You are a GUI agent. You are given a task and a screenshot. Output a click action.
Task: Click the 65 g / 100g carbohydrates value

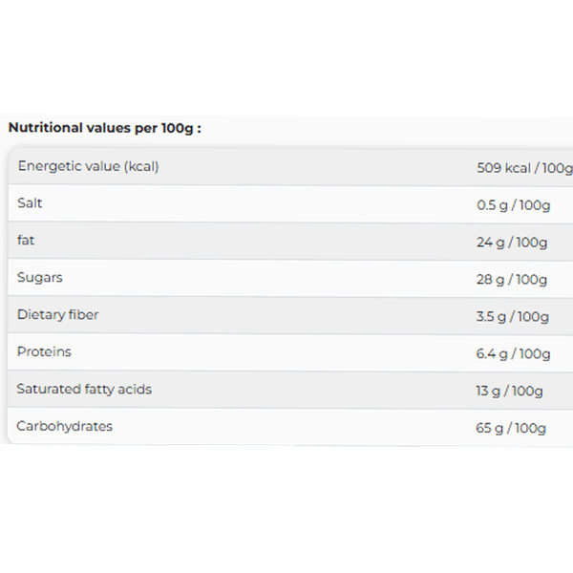pos(512,428)
